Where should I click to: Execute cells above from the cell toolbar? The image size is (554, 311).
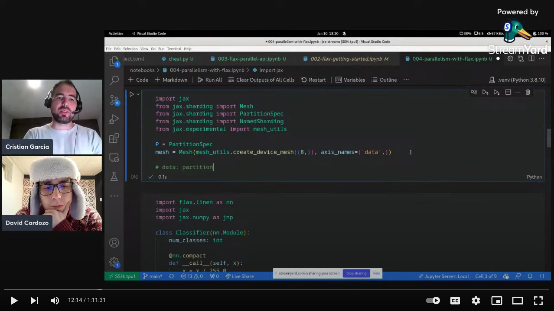click(x=485, y=92)
